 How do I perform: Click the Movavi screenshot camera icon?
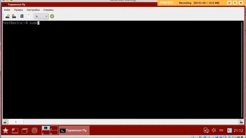pyautogui.click(x=229, y=3)
